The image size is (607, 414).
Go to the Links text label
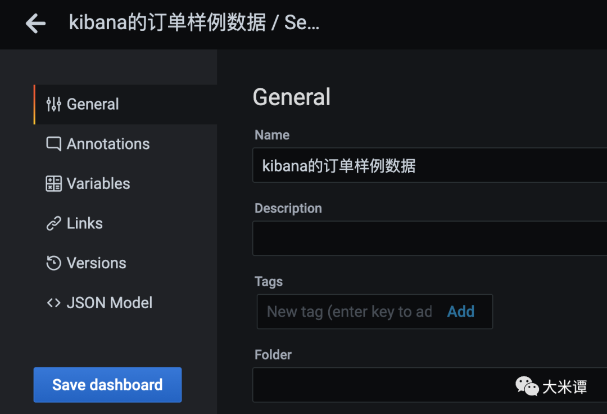pyautogui.click(x=85, y=224)
